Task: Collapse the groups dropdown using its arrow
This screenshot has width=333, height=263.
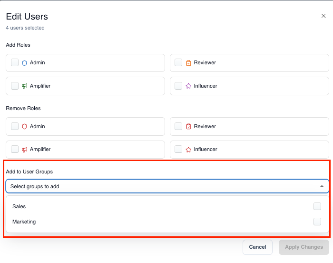Action: (x=322, y=186)
